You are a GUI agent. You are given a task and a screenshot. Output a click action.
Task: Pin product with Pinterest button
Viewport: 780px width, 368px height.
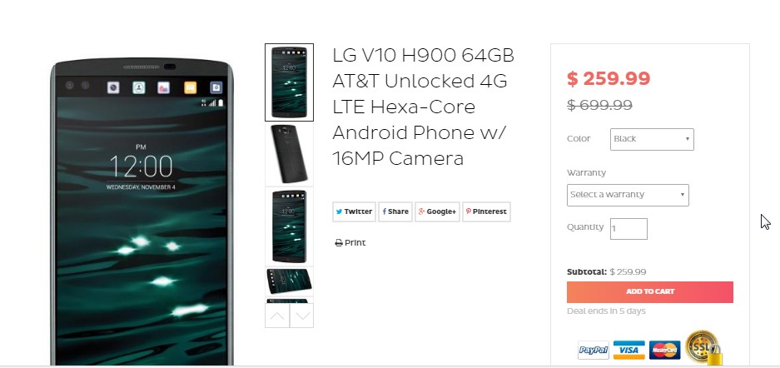point(486,211)
